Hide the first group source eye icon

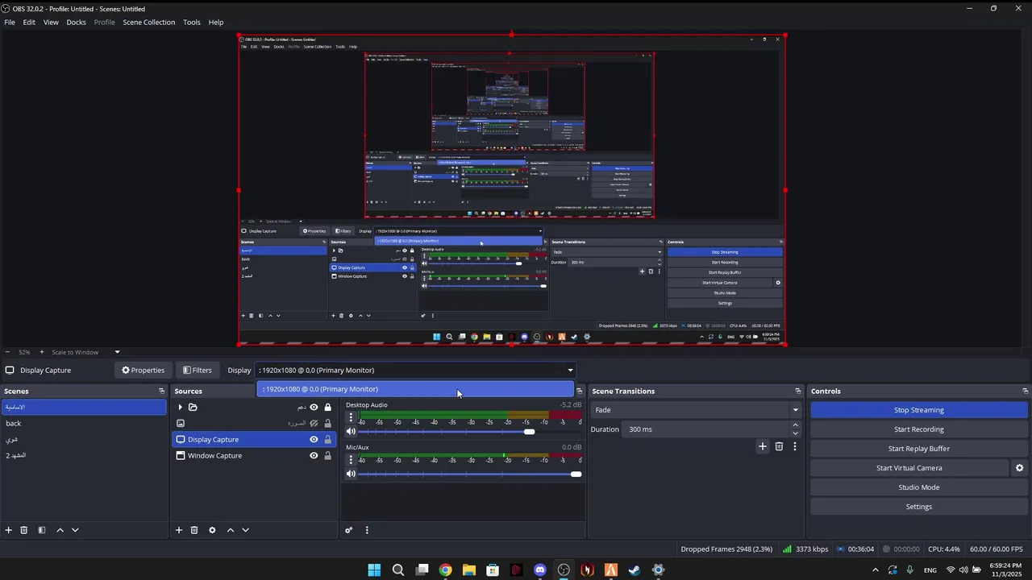pyautogui.click(x=314, y=408)
